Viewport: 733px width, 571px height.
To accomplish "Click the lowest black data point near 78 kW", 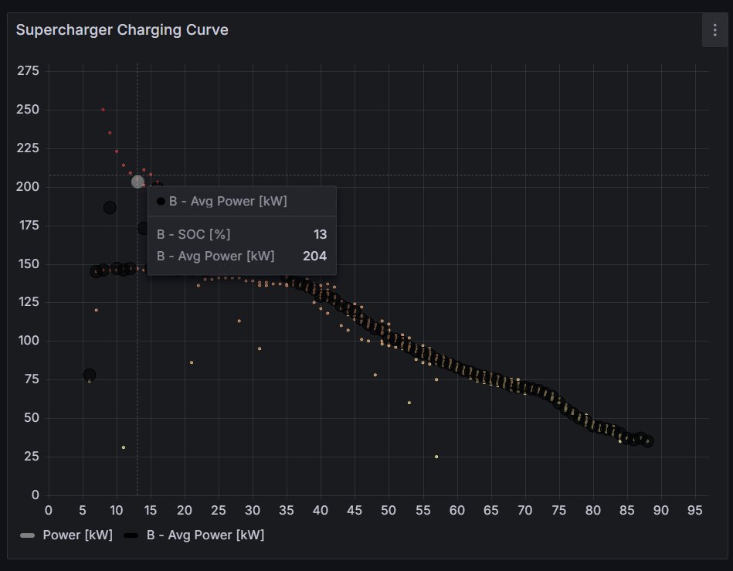I will pyautogui.click(x=90, y=375).
